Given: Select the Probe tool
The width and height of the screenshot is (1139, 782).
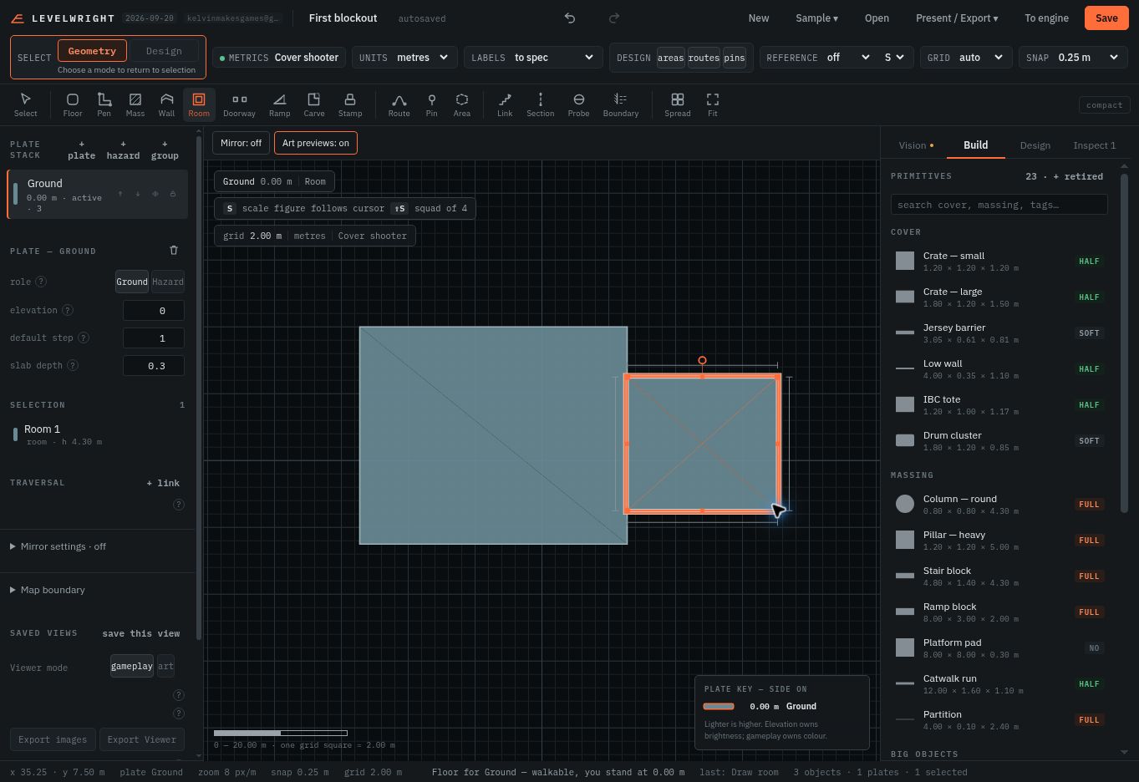Looking at the screenshot, I should point(578,104).
